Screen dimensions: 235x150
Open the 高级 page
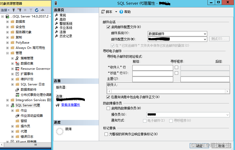tap(63, 19)
